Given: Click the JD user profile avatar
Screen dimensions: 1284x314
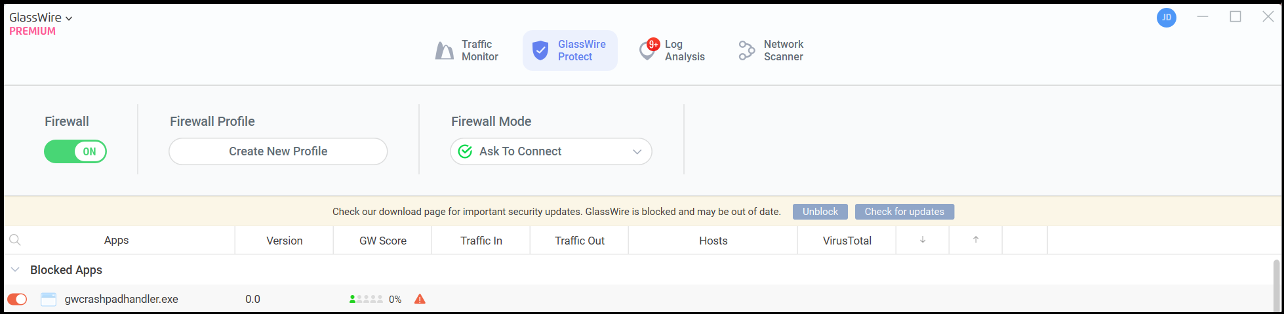Looking at the screenshot, I should click(1166, 18).
